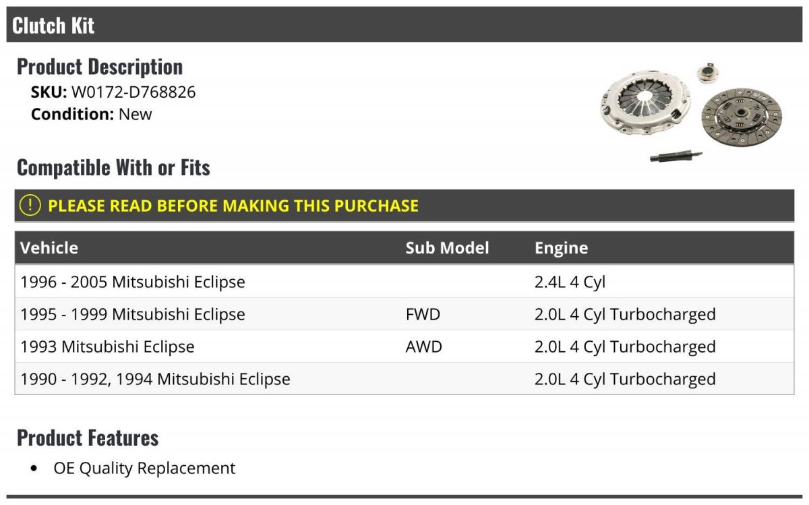This screenshot has width=809, height=505.
Task: Click the SKU number W0172-D768826
Action: [133, 92]
